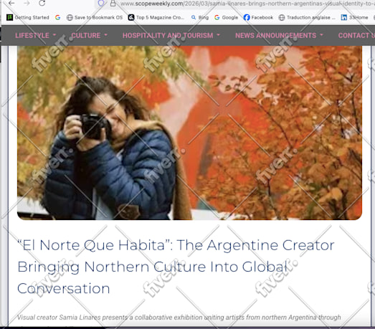Viewport: 375px width, 329px height.
Task: Open the Traduction anglaise bookmark
Action: click(x=307, y=17)
